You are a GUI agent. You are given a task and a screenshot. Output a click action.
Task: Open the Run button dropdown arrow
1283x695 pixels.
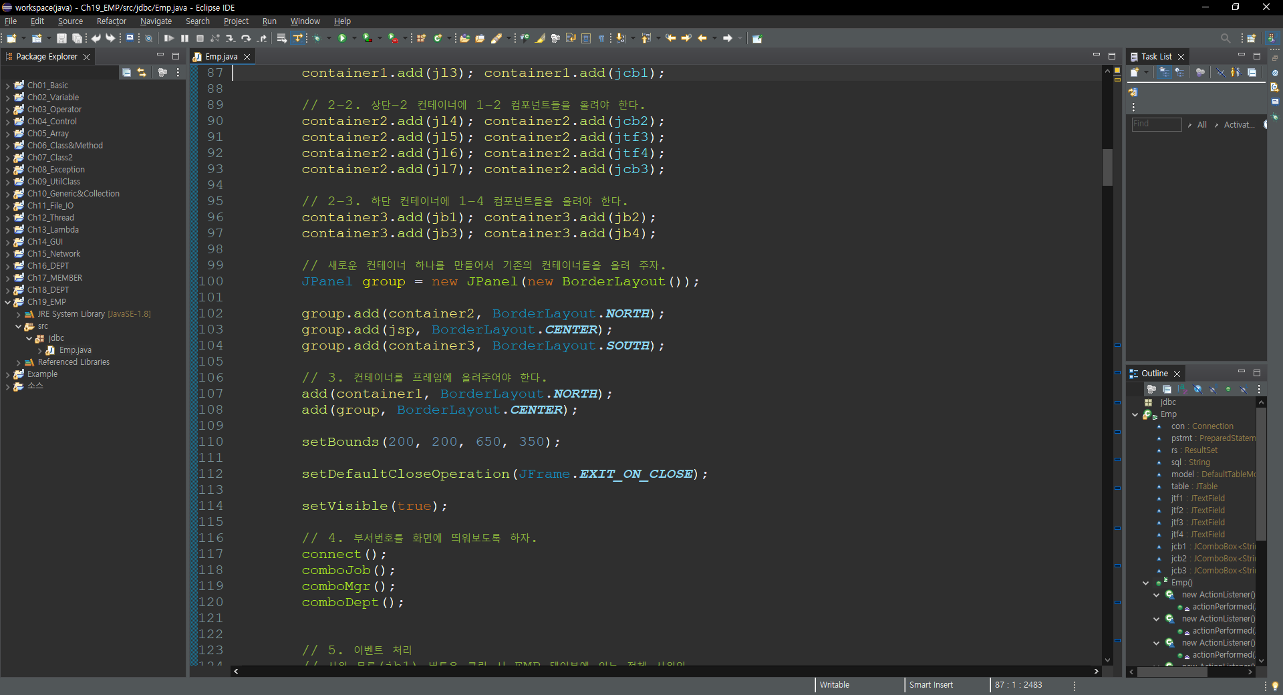pos(353,39)
